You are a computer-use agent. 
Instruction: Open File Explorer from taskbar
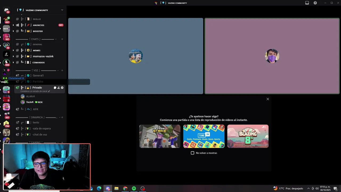coord(116,189)
